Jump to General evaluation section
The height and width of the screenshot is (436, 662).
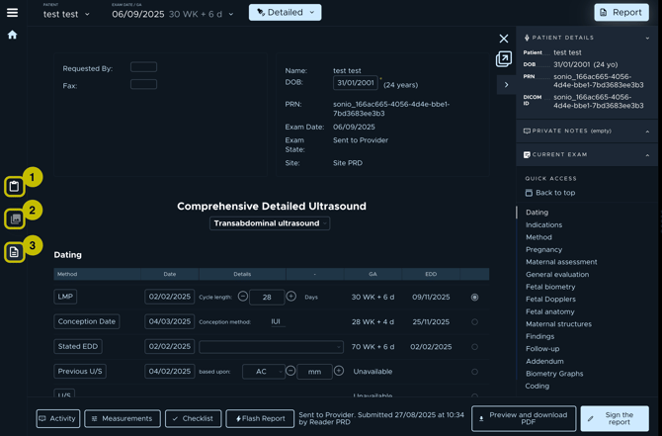[x=557, y=274]
